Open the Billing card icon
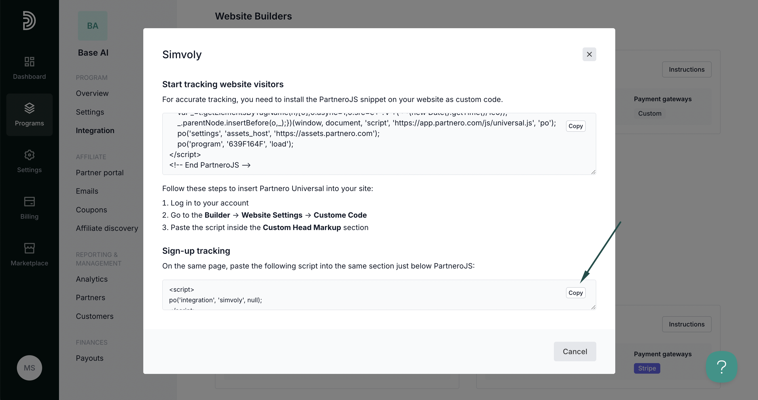Screen dimensions: 758x400 [x=29, y=202]
